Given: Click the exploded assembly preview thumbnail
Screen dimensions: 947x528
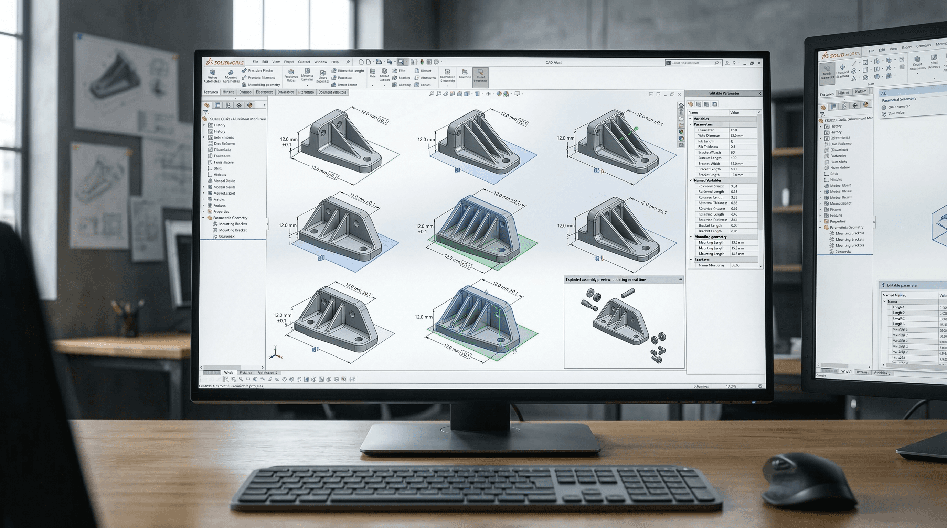Looking at the screenshot, I should [625, 323].
